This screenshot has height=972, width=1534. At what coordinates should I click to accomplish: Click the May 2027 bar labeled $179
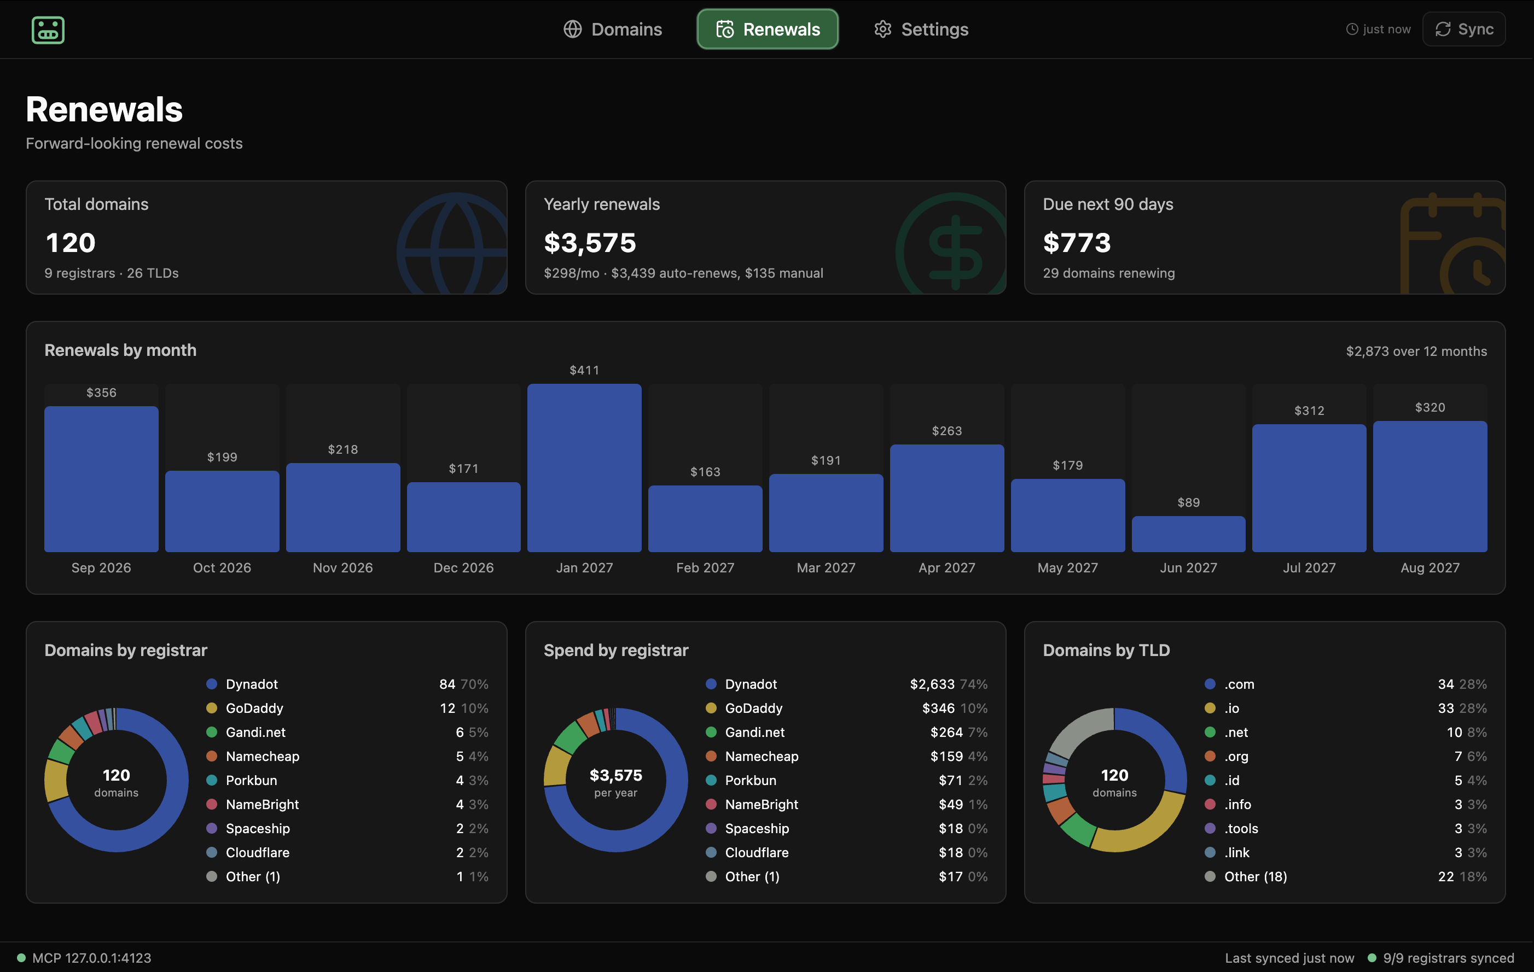coord(1068,516)
